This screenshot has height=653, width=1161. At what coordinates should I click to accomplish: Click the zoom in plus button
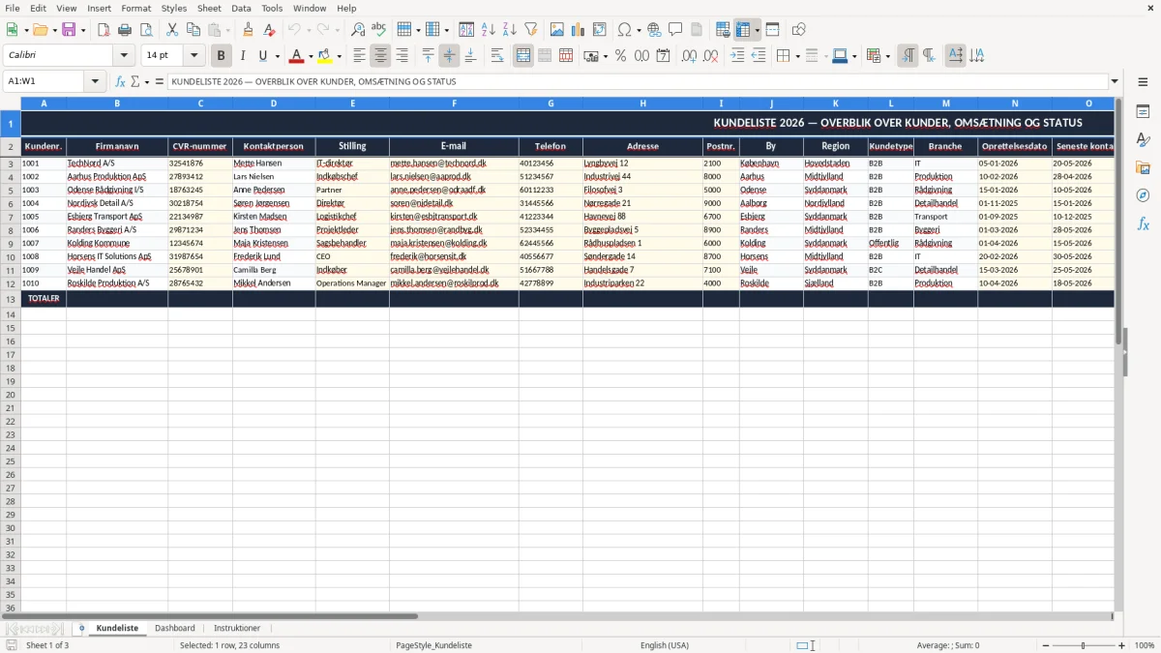pyautogui.click(x=1122, y=645)
